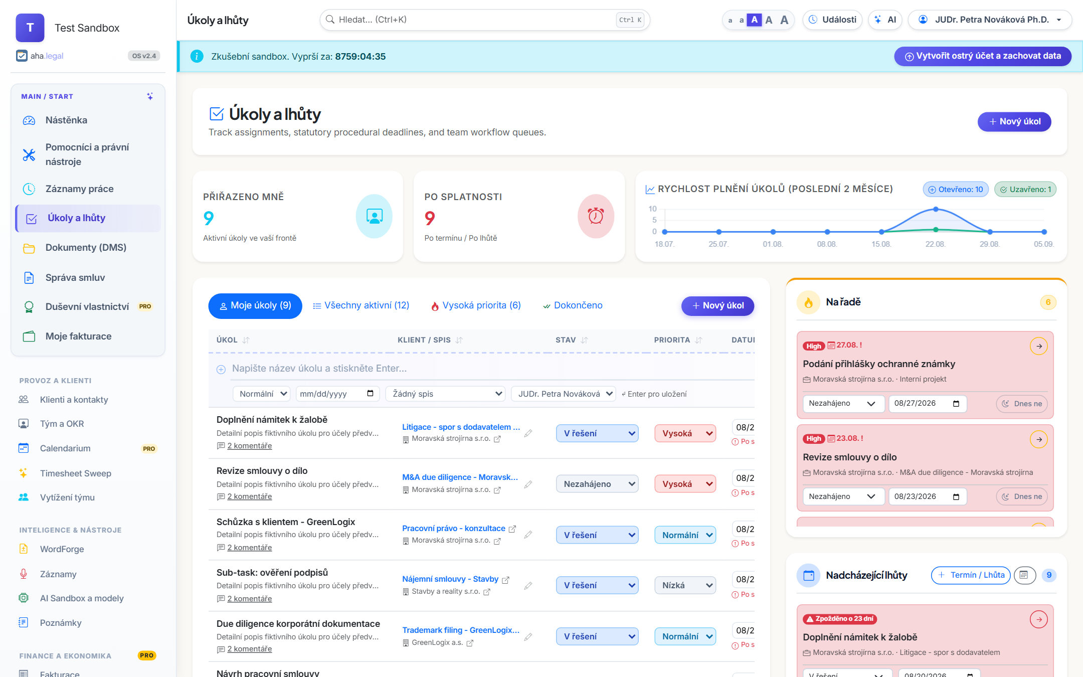Open arrow on Podání přihlášky ochranné známky card
This screenshot has width=1083, height=677.
[1039, 346]
